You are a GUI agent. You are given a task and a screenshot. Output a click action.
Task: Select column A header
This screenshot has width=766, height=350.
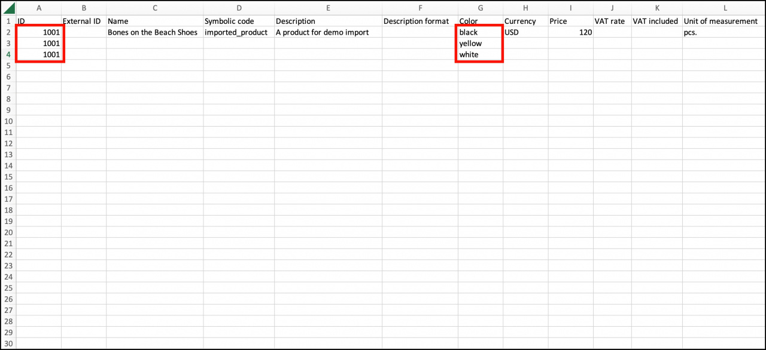(x=39, y=8)
